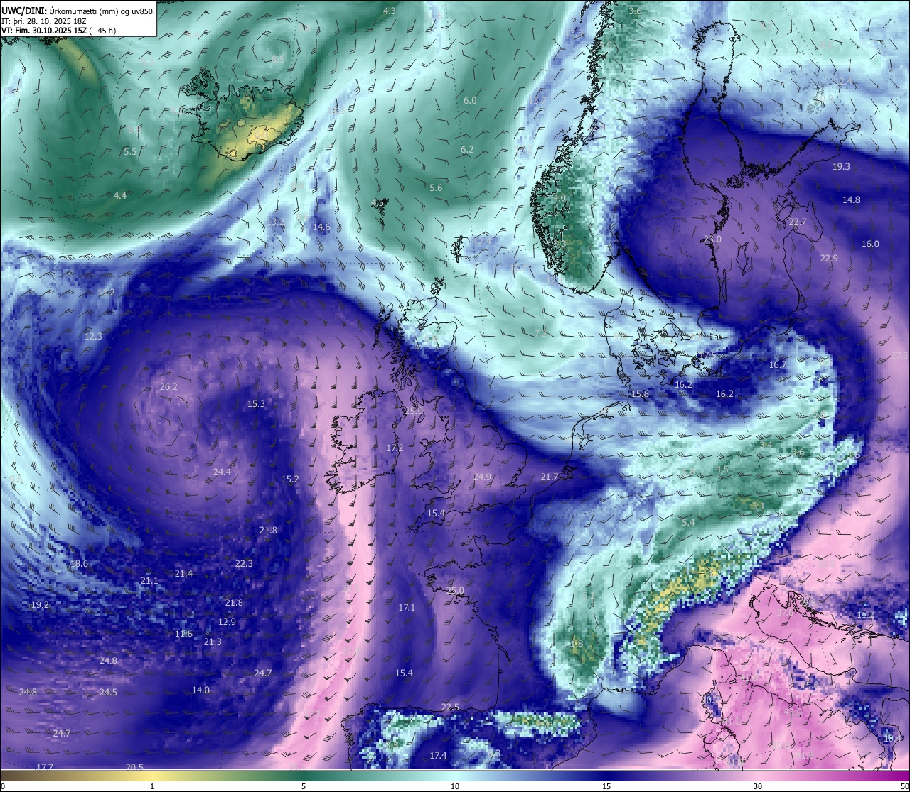Select the 24.9 value over England

pyautogui.click(x=482, y=477)
